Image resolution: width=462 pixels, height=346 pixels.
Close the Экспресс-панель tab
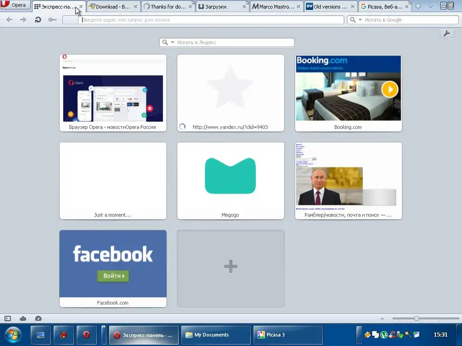(81, 6)
